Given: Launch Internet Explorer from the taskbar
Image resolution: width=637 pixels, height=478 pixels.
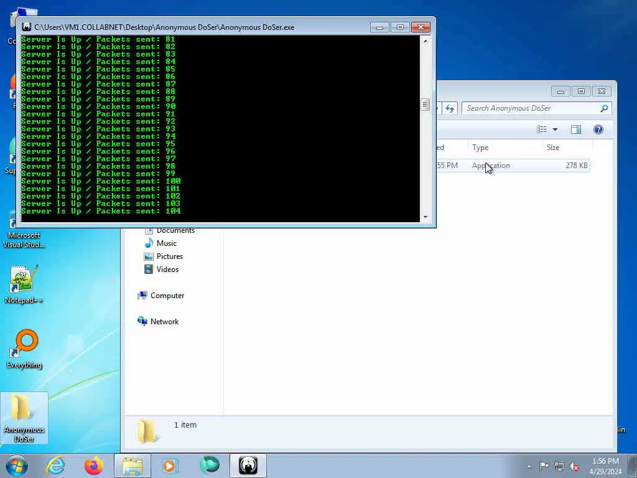Looking at the screenshot, I should point(55,466).
